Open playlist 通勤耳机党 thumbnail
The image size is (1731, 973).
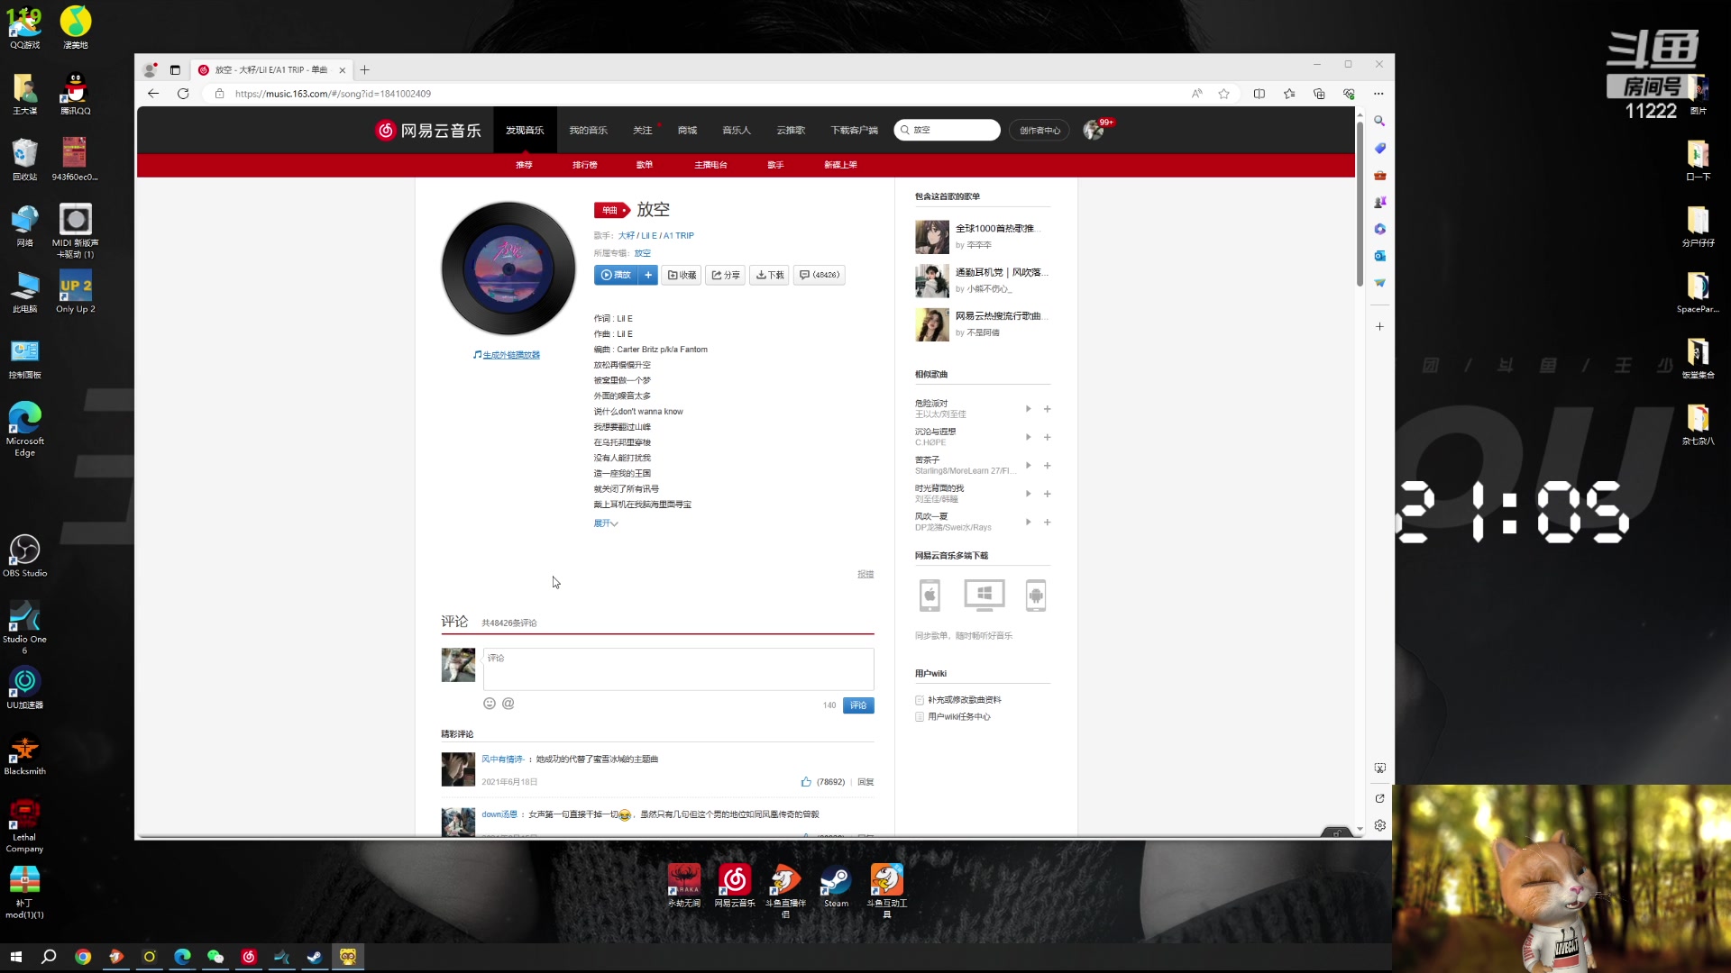932,281
